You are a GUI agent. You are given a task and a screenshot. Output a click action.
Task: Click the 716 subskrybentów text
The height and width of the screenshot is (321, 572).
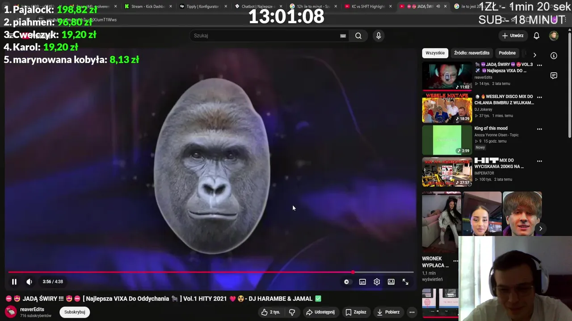point(36,316)
